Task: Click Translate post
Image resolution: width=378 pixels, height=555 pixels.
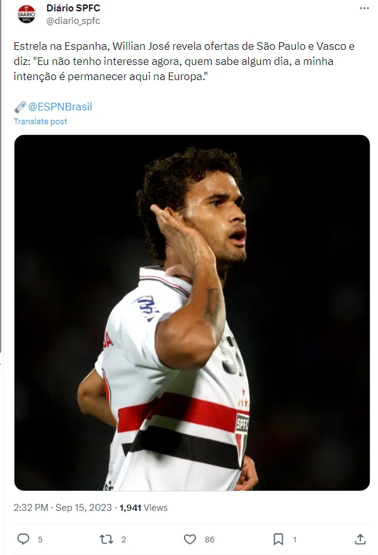Action: tap(40, 121)
